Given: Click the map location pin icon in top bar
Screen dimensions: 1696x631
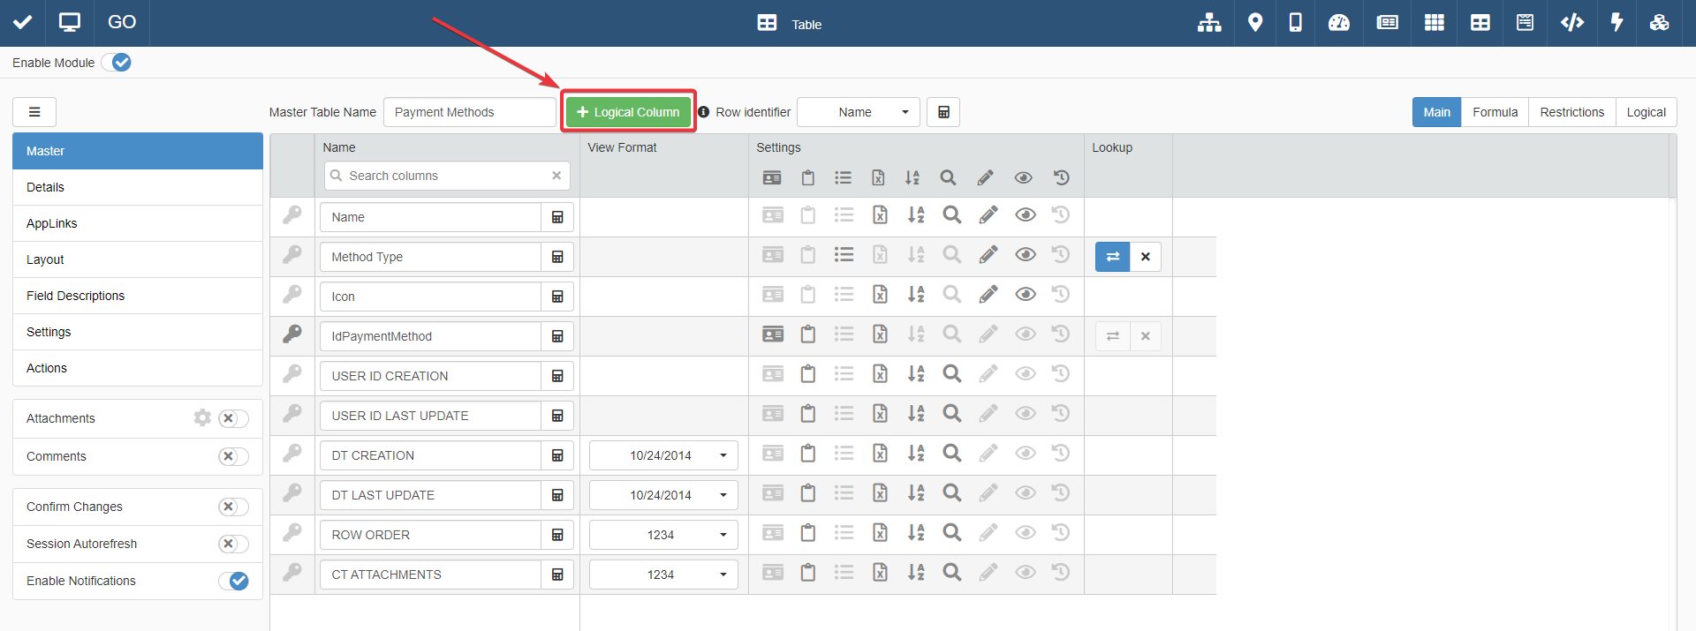Looking at the screenshot, I should (1254, 23).
